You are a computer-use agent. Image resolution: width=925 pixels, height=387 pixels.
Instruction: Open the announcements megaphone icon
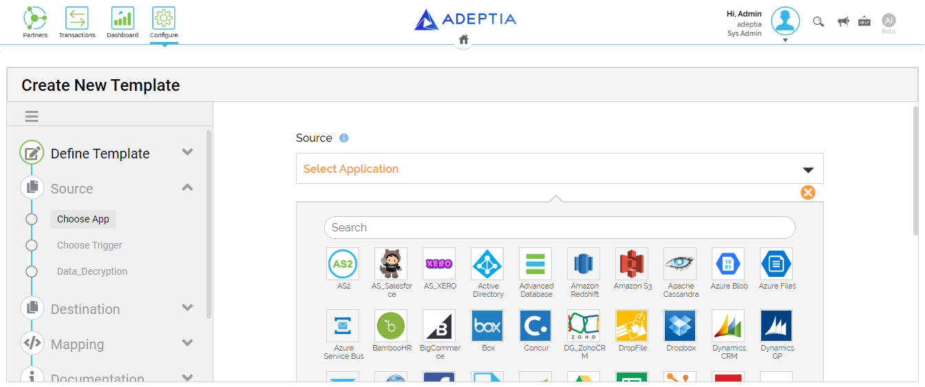[x=843, y=21]
